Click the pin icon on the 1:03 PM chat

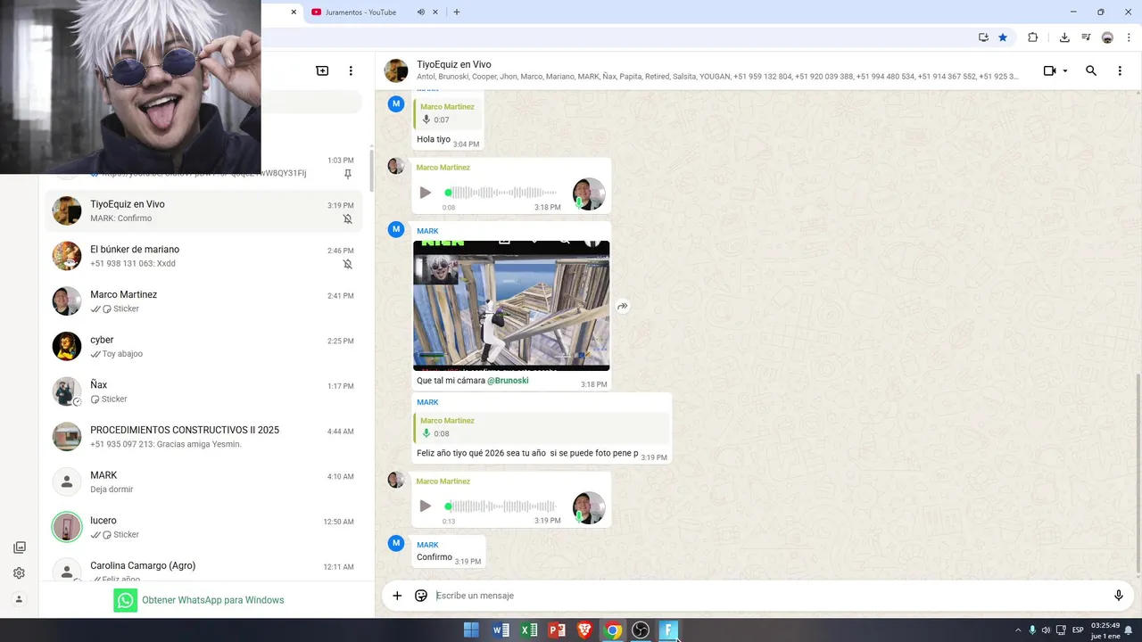click(x=348, y=174)
